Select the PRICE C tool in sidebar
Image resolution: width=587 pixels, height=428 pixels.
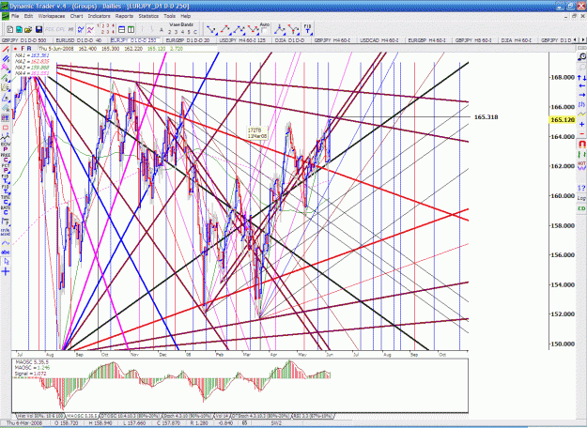[x=6, y=157]
